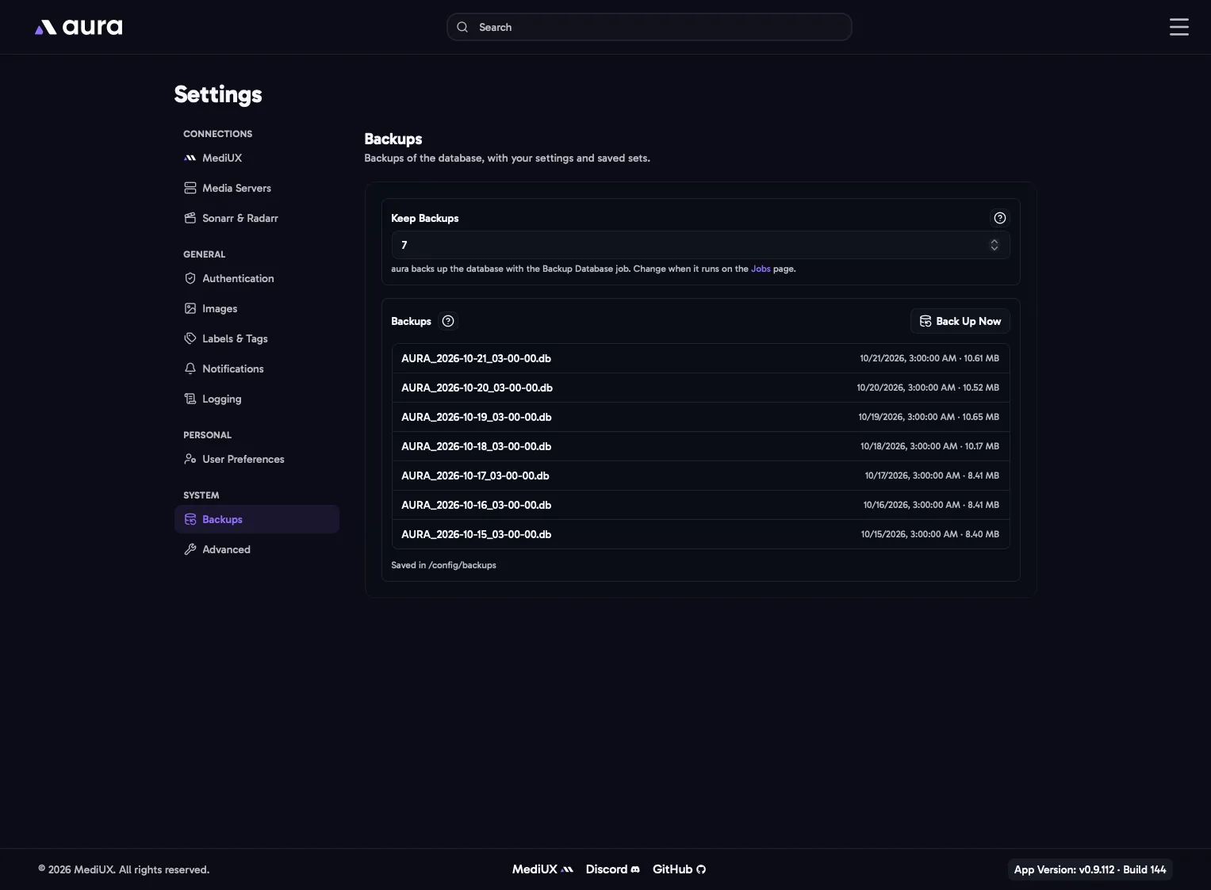Select backup AURA_2026-10-15_03-00-00.db
1211x890 pixels.
[700, 534]
